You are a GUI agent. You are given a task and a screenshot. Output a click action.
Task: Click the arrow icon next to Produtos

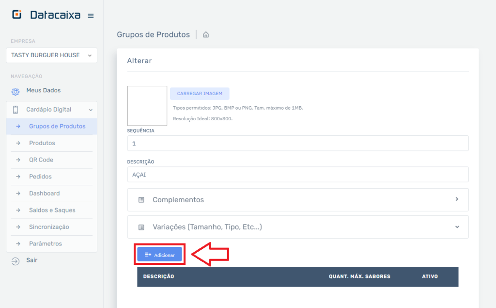pos(18,143)
